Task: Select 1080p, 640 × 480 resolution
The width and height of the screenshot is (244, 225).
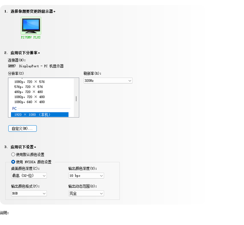Action: (x=30, y=102)
